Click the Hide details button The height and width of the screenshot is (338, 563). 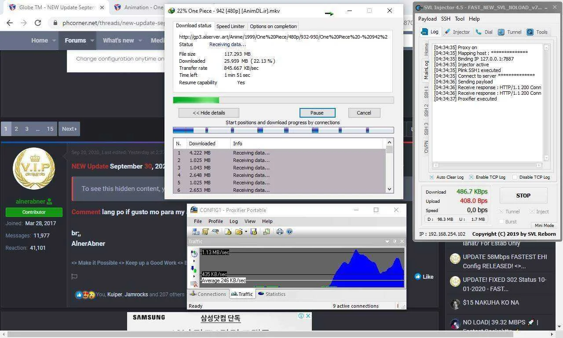(x=208, y=113)
